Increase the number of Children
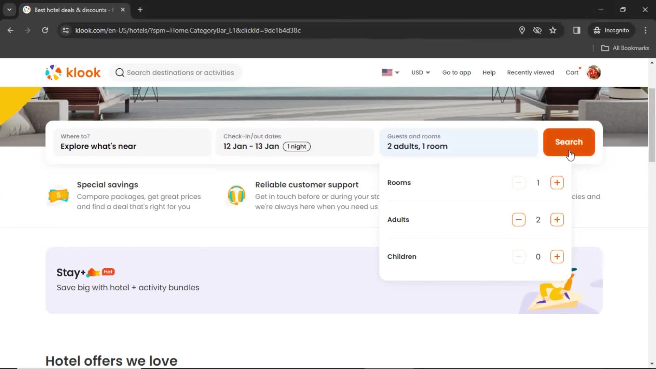This screenshot has height=369, width=656. click(557, 256)
